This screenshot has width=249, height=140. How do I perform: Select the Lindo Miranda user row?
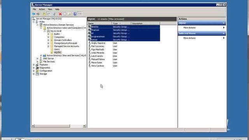(x=124, y=53)
